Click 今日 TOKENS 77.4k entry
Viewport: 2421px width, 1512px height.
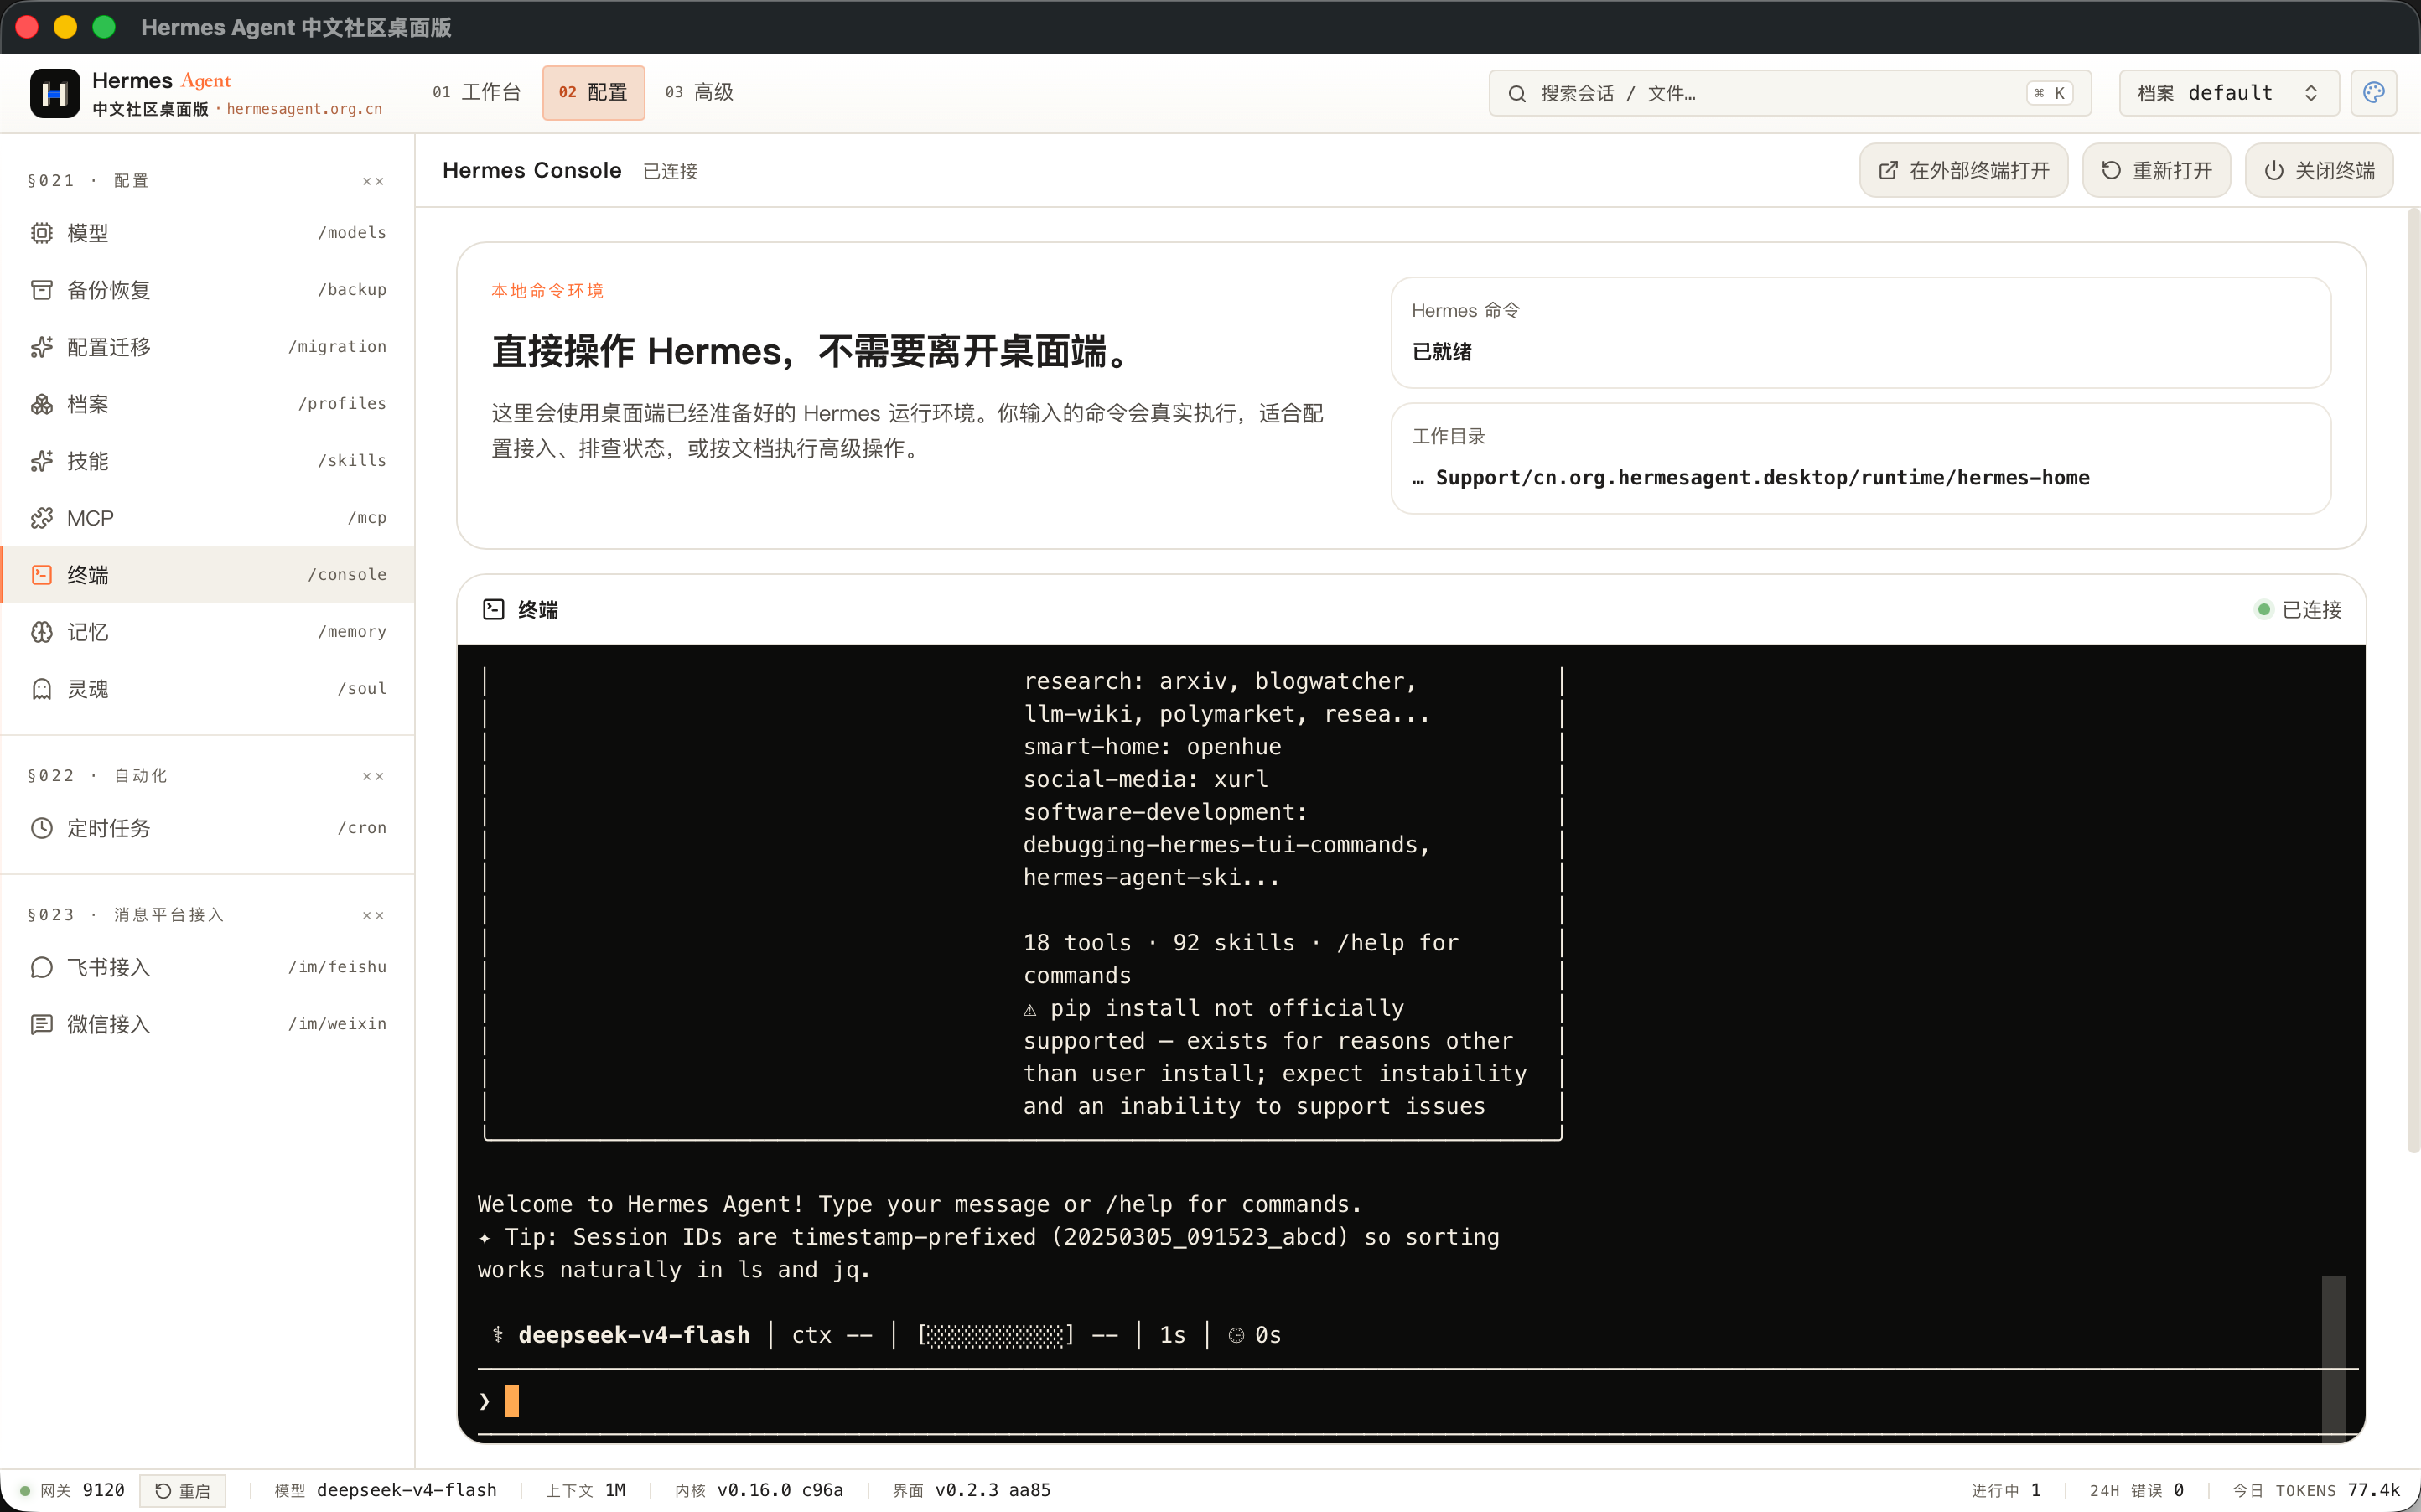coord(2316,1490)
